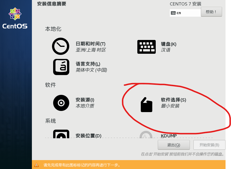Open the KDUMP configuration label

point(169,136)
